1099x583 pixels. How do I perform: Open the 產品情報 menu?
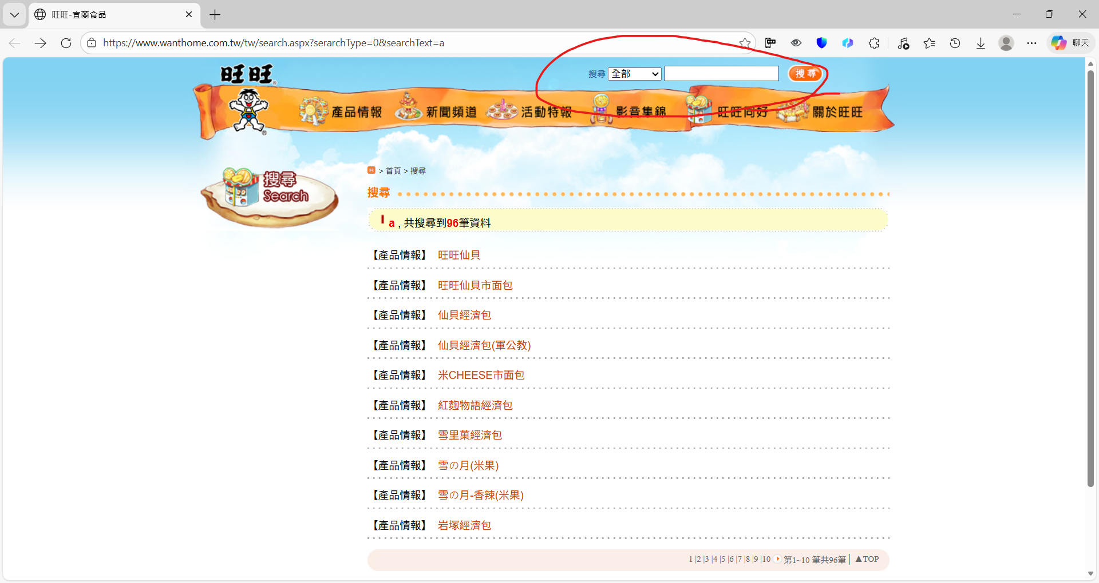[x=342, y=110]
